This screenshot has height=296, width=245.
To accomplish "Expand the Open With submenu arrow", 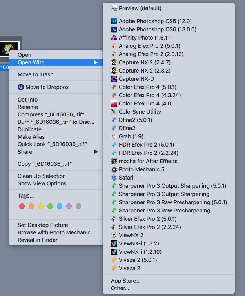I will 96,62.
